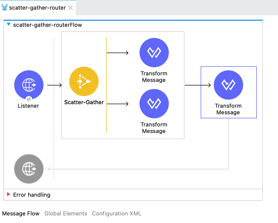Click the scatter-gather-routerFlow name label
278x223 pixels.
[x=48, y=25]
